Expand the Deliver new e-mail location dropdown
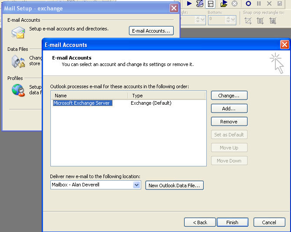The width and height of the screenshot is (291, 232). [x=136, y=185]
